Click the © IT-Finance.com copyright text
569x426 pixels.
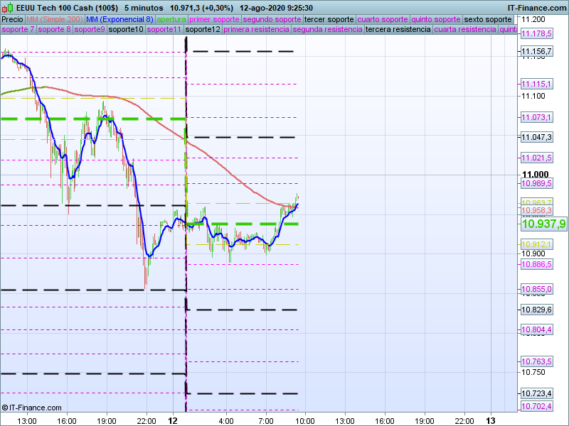coord(31,408)
